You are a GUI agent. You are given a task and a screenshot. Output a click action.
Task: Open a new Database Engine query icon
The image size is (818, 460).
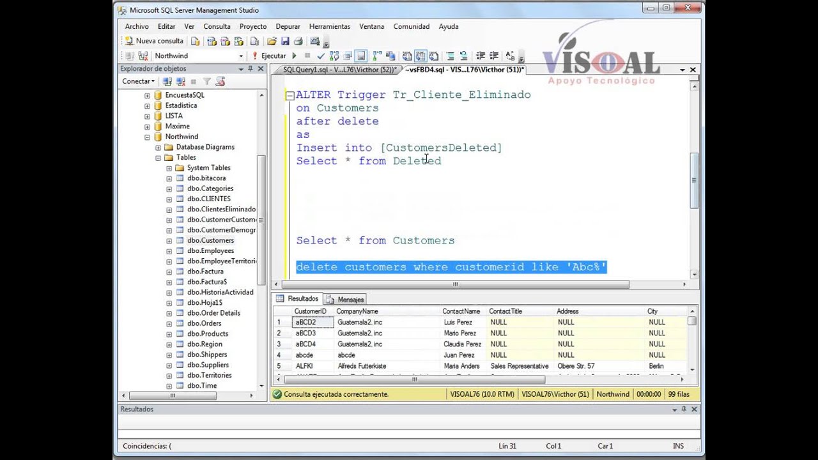click(196, 41)
